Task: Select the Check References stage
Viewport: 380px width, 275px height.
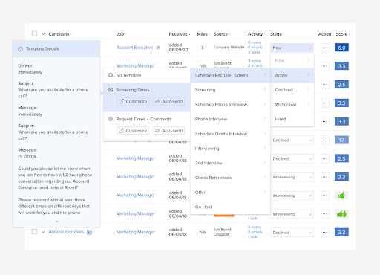Action: tap(230, 178)
